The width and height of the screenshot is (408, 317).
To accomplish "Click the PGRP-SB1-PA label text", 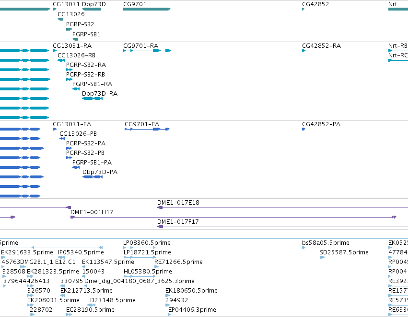I will click(x=92, y=163).
